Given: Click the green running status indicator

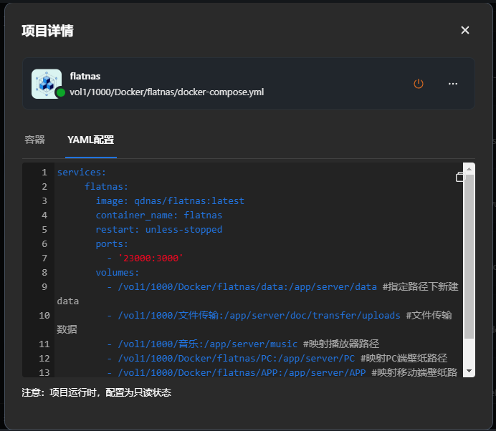Looking at the screenshot, I should click(61, 92).
